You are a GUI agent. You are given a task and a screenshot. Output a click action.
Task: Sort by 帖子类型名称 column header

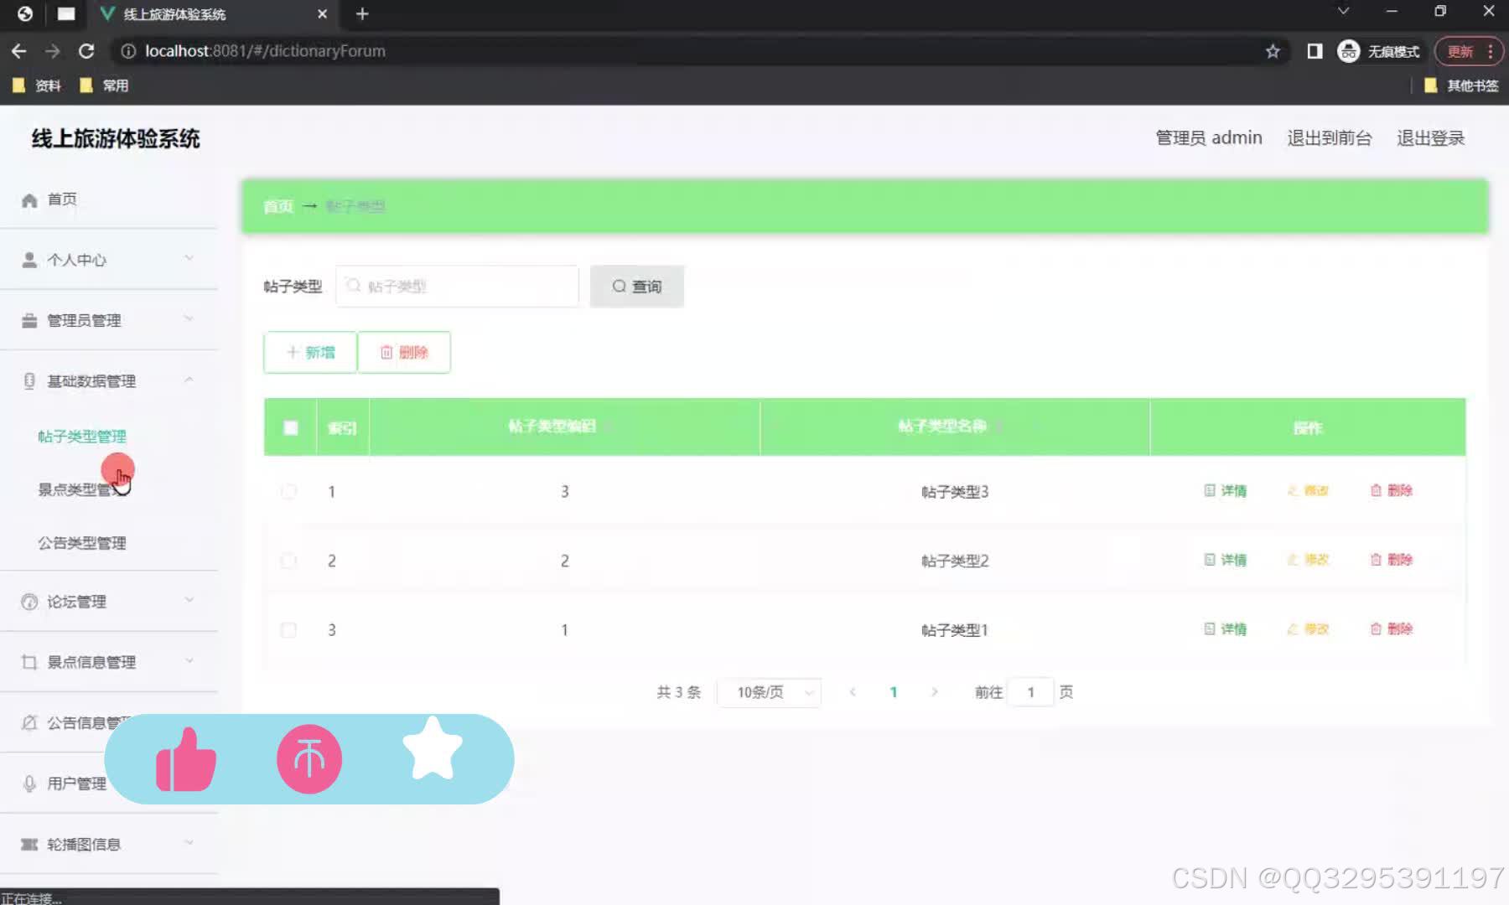pos(942,427)
